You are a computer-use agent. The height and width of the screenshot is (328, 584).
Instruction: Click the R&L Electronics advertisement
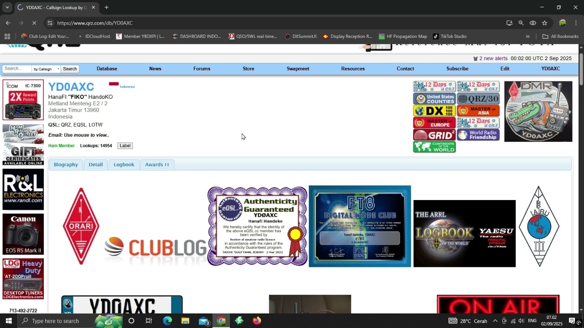coord(23,190)
